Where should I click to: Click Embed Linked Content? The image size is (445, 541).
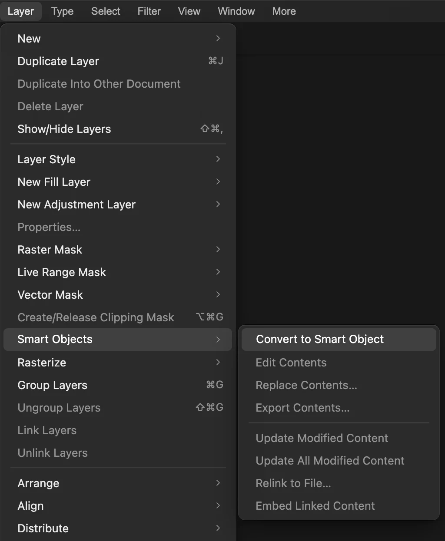tap(339, 506)
